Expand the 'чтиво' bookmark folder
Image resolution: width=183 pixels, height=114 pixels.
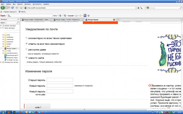point(3,51)
